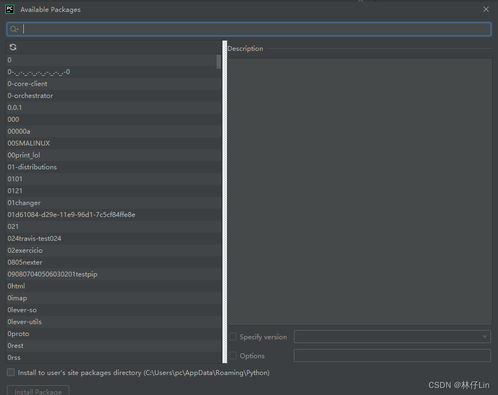This screenshot has width=498, height=395.
Task: Focus the package search field
Action: pyautogui.click(x=248, y=29)
